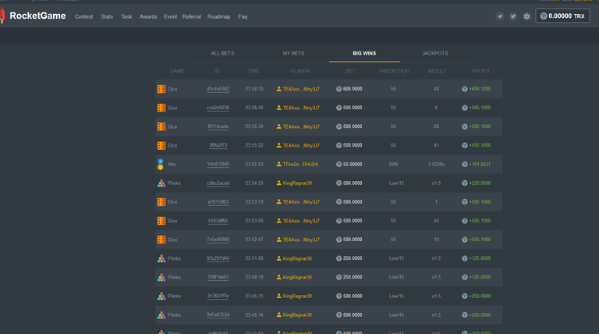The height and width of the screenshot is (334, 599).
Task: Open player TE4Axx...Mmy3J7 in the 23:58:10 row
Action: (301, 89)
